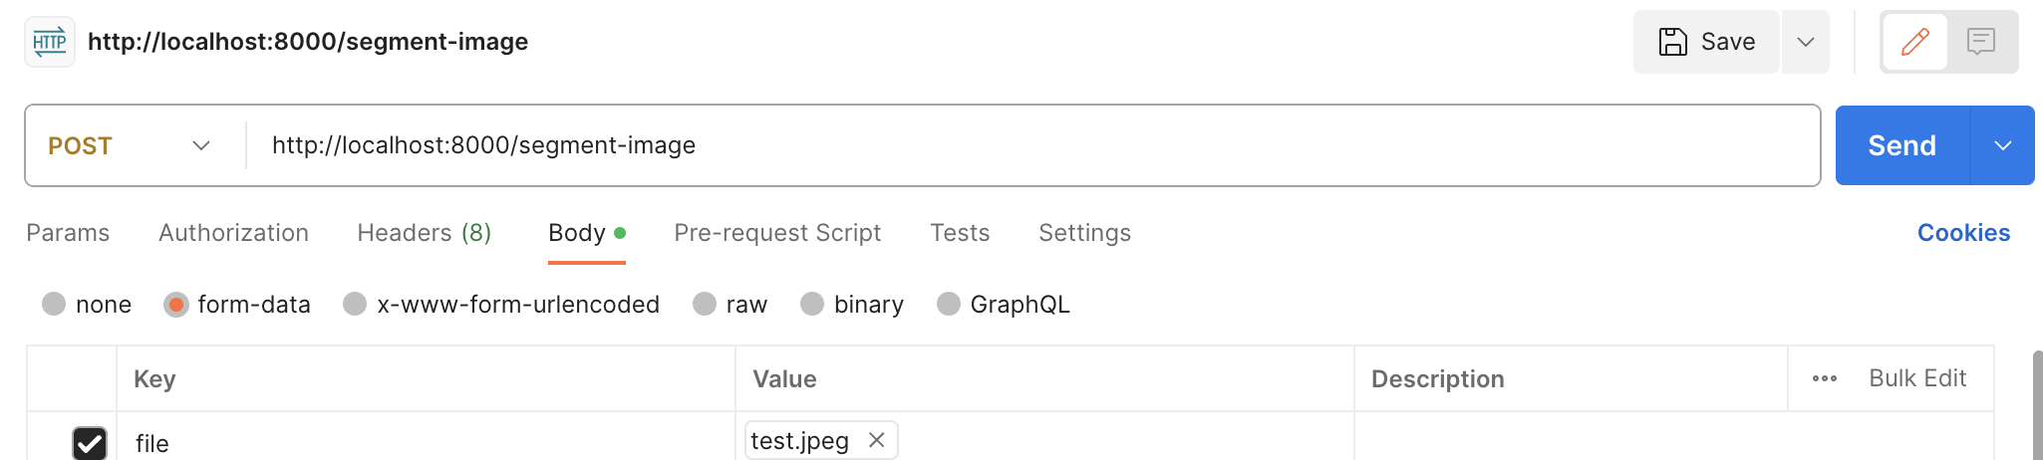2043x460 pixels.
Task: Select the GraphQL radio option
Action: 949,305
